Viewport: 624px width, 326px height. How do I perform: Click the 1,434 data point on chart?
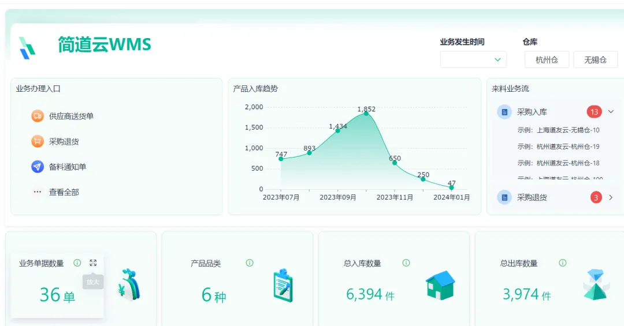[x=338, y=130]
